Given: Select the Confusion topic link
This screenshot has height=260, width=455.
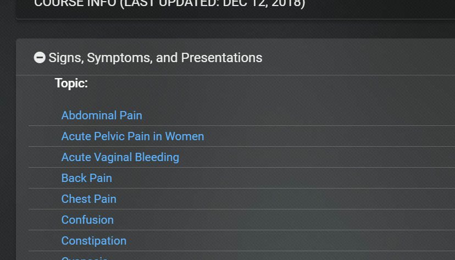Looking at the screenshot, I should [x=87, y=220].
